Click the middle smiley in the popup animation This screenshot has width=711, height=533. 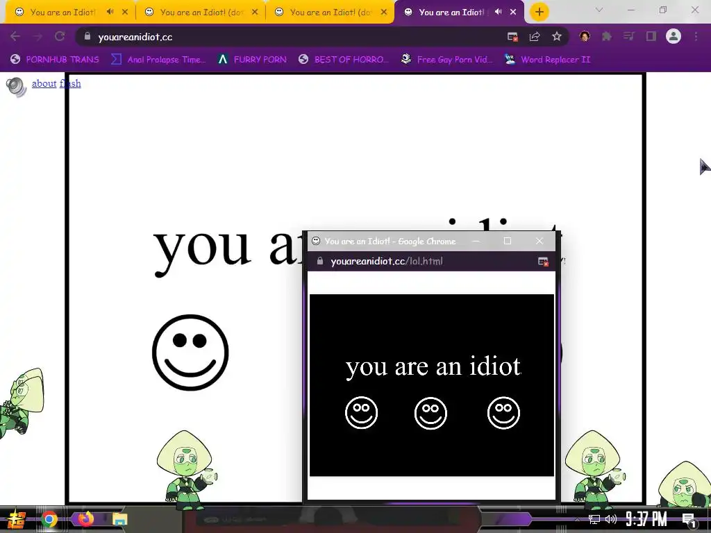pyautogui.click(x=430, y=413)
